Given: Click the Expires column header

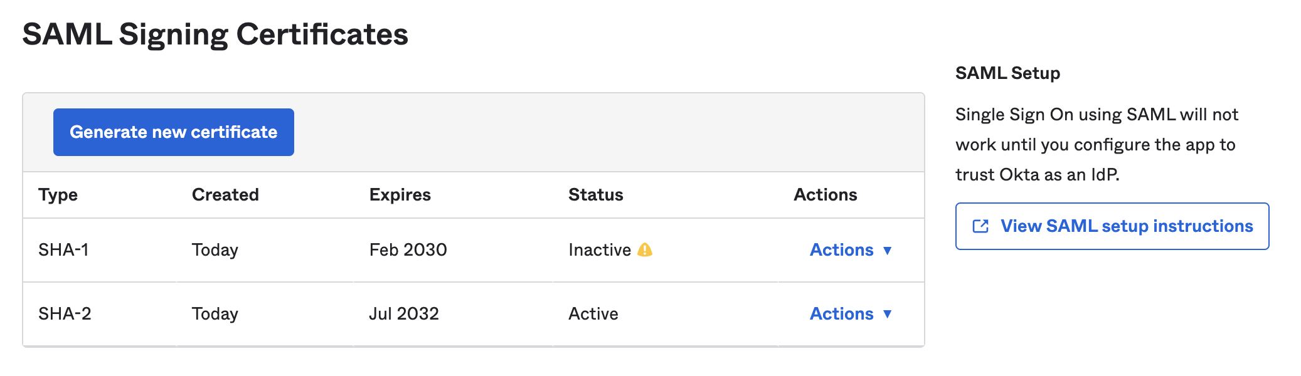Looking at the screenshot, I should click(x=400, y=195).
